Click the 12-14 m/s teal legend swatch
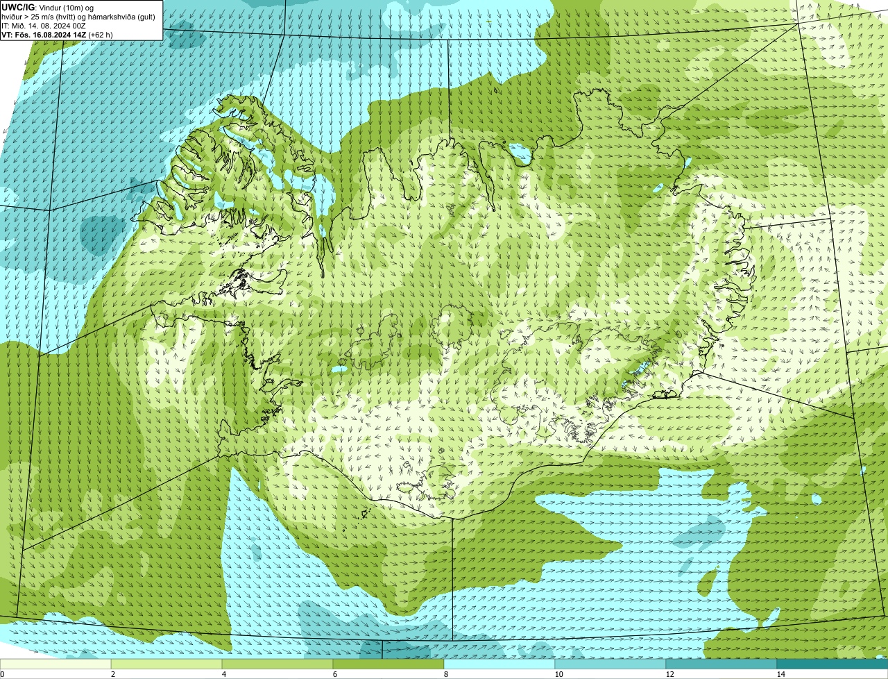Image resolution: width=888 pixels, height=679 pixels. tap(721, 664)
